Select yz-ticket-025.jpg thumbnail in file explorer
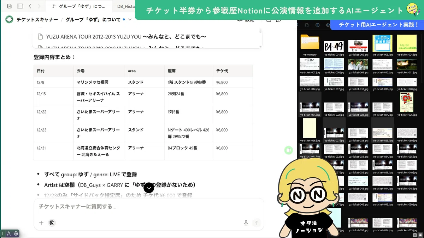The image size is (424, 238). pyautogui.click(x=407, y=102)
